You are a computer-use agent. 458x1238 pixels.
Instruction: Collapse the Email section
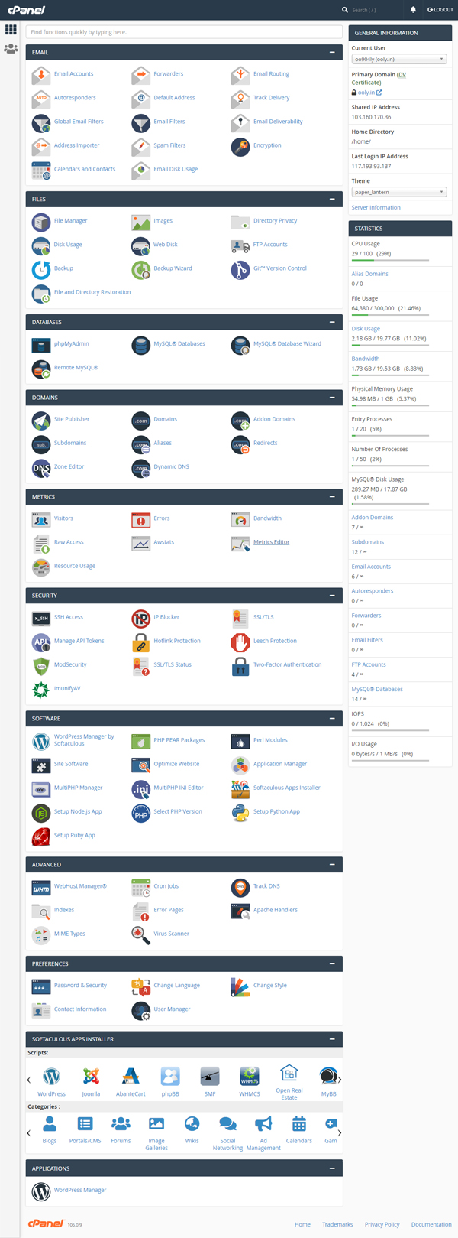click(332, 53)
